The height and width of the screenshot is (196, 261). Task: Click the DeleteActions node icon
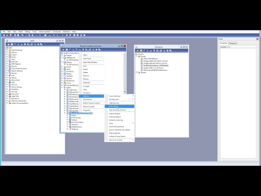tap(70, 127)
